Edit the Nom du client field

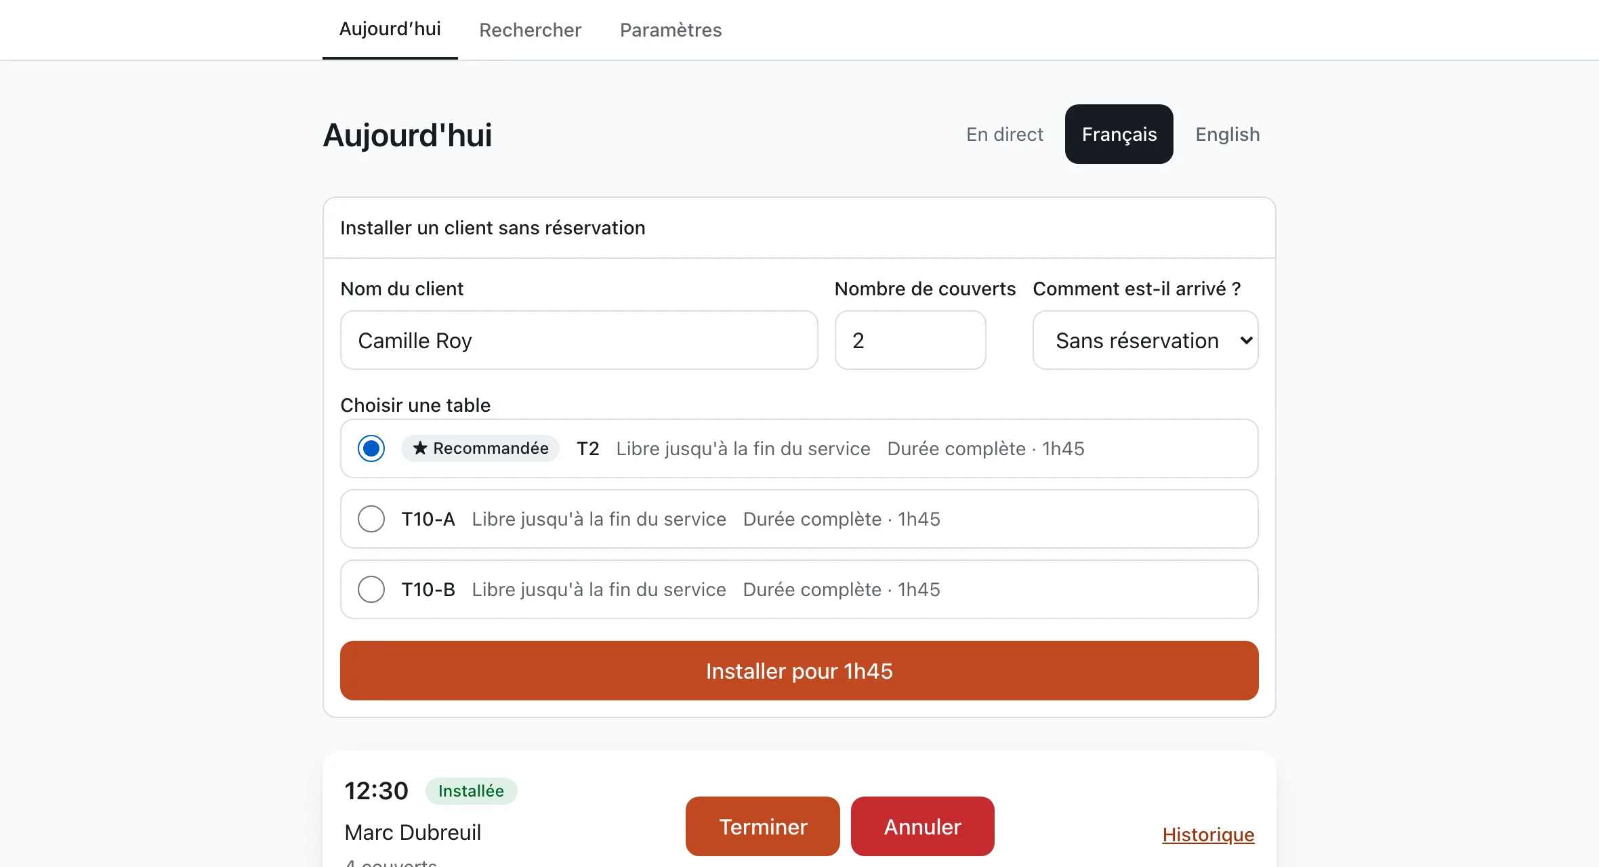tap(579, 340)
